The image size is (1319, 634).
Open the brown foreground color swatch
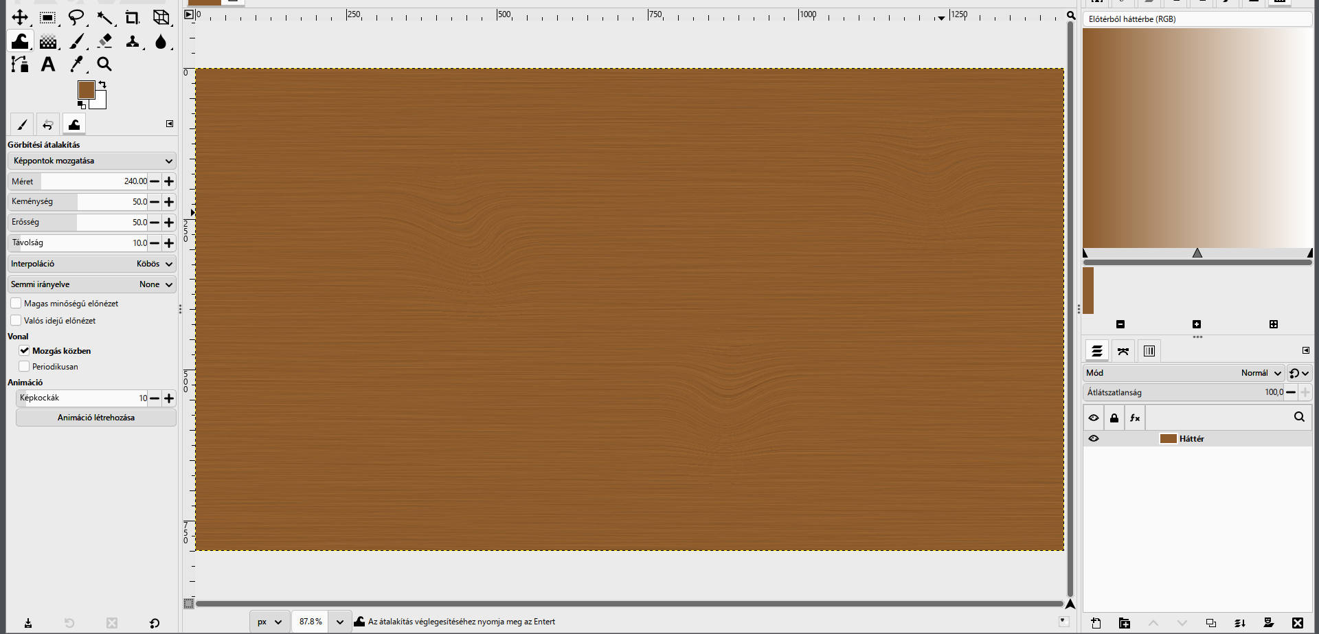coord(86,89)
